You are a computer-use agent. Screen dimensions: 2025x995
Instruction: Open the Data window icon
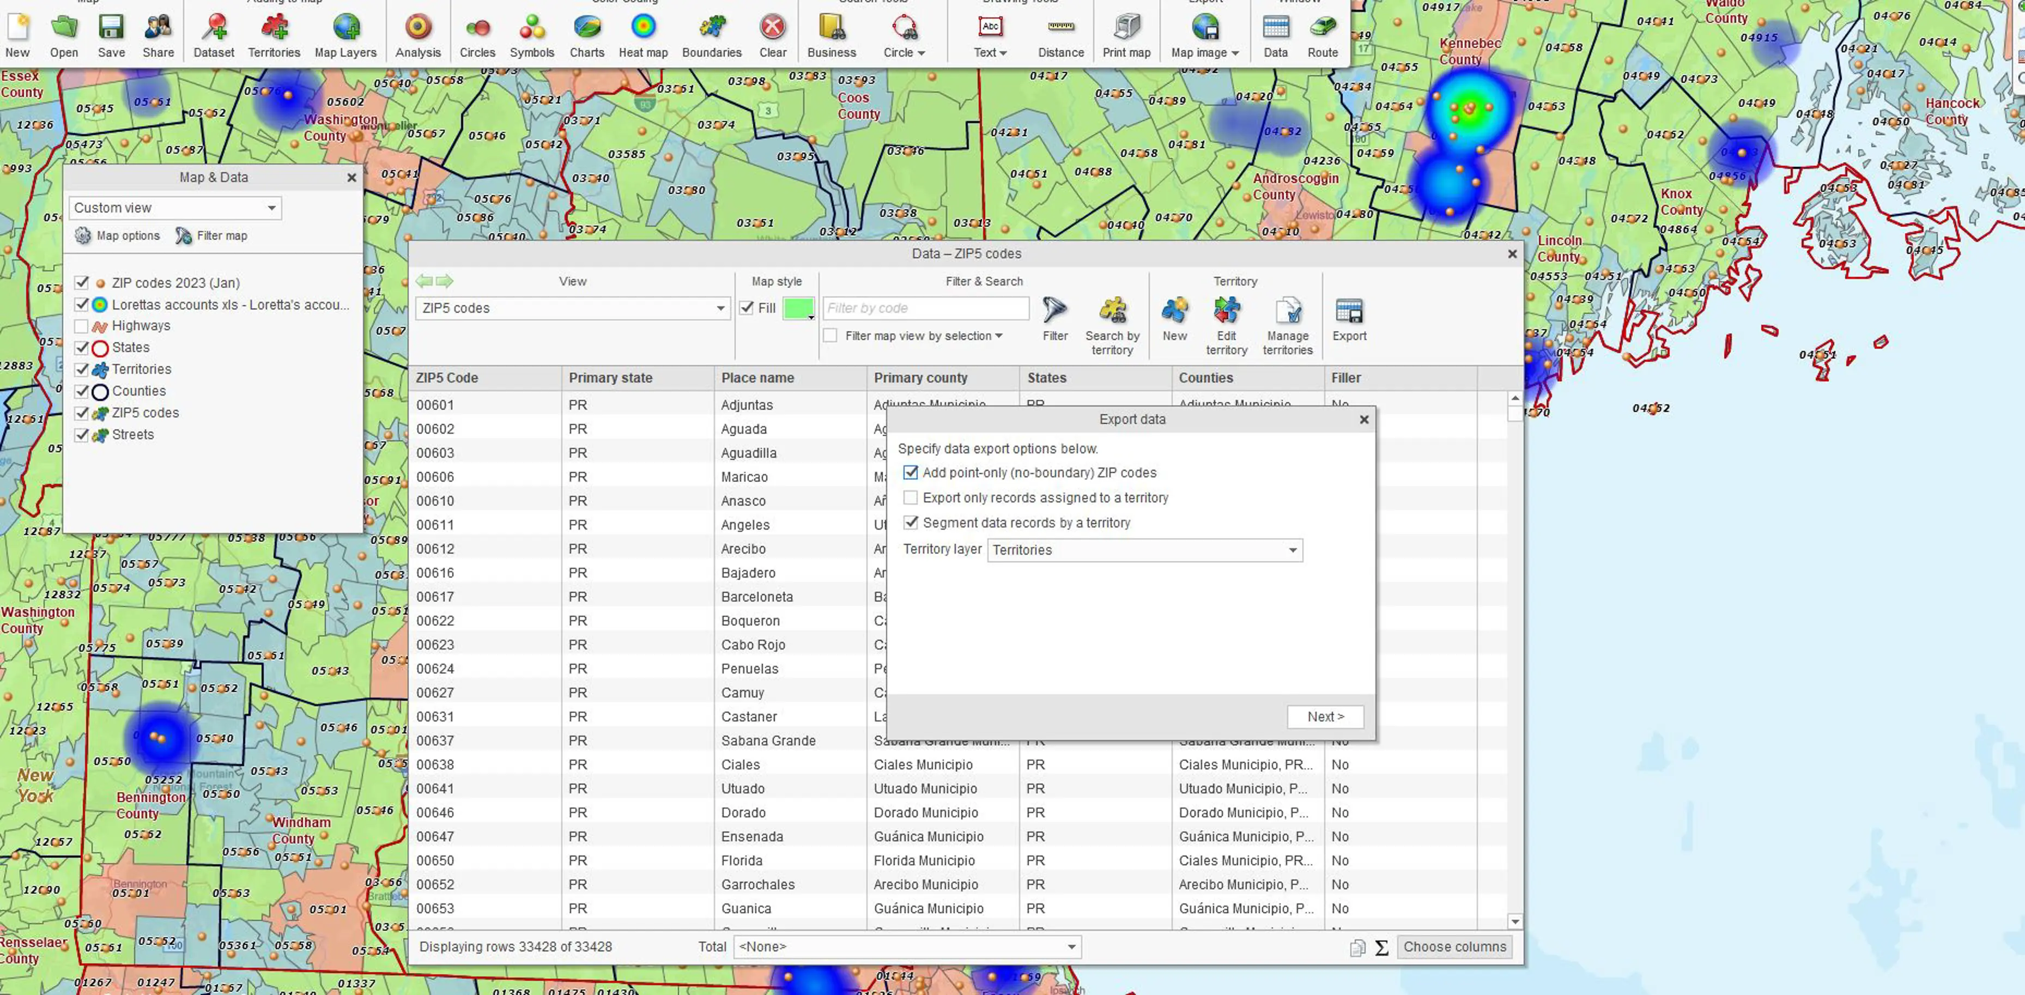(x=1276, y=27)
